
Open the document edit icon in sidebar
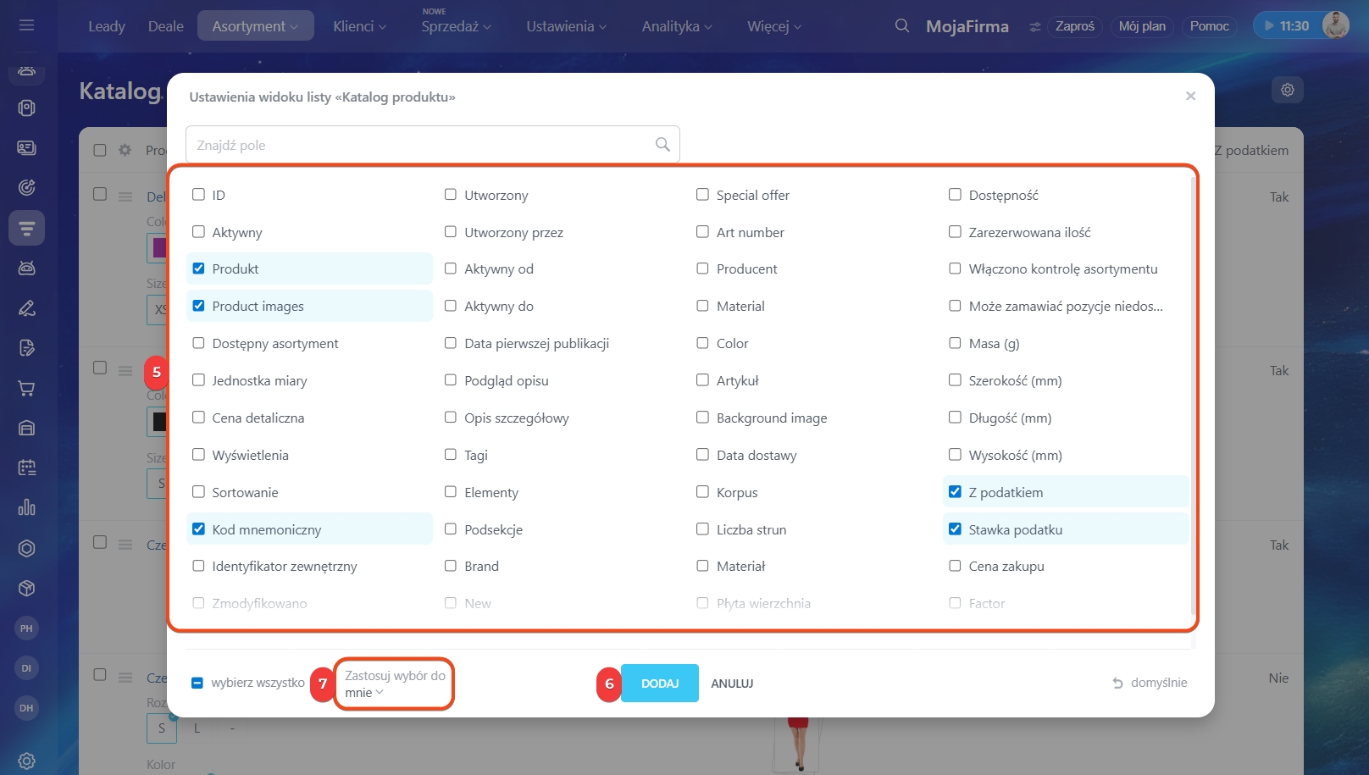click(26, 348)
